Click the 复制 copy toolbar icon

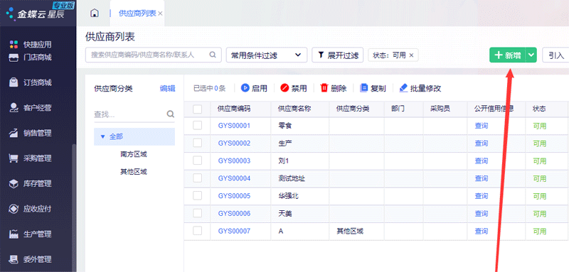point(363,88)
